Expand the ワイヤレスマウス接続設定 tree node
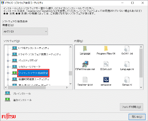The image size is (148, 121). click(x=8, y=73)
